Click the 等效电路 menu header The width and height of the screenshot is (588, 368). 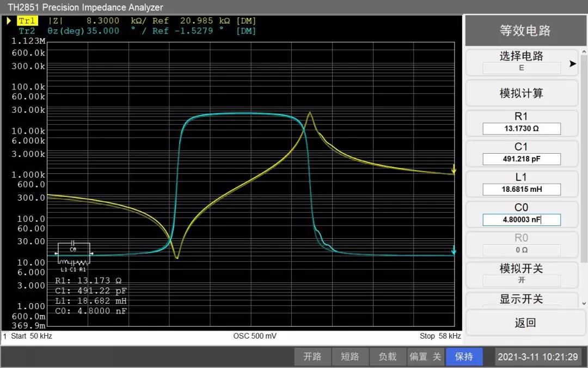coord(525,31)
